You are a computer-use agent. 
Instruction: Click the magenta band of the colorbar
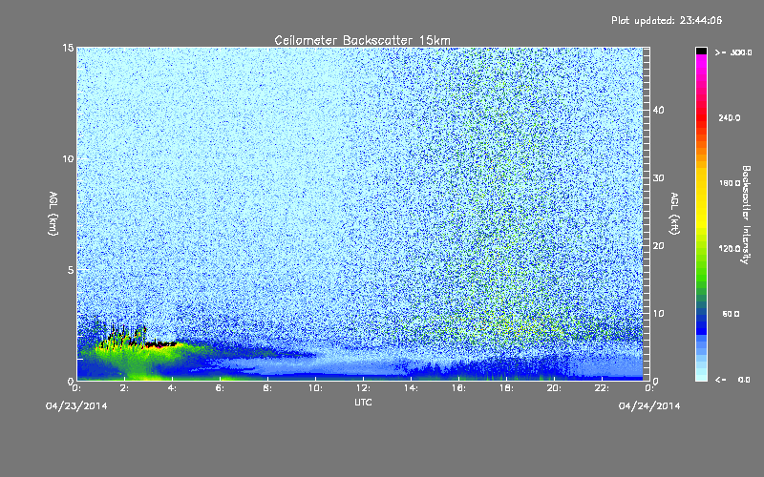701,66
